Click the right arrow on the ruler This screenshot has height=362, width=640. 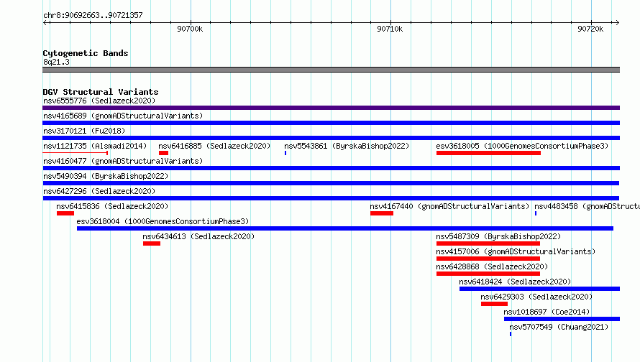(x=617, y=22)
